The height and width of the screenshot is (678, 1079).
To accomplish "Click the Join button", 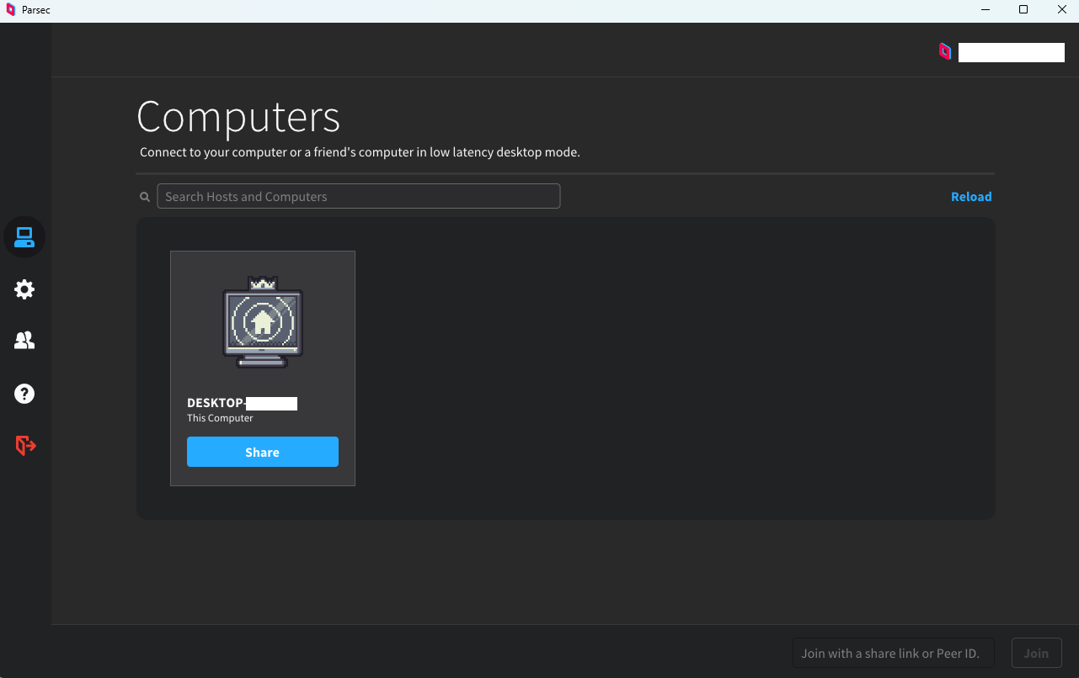I will click(1036, 653).
